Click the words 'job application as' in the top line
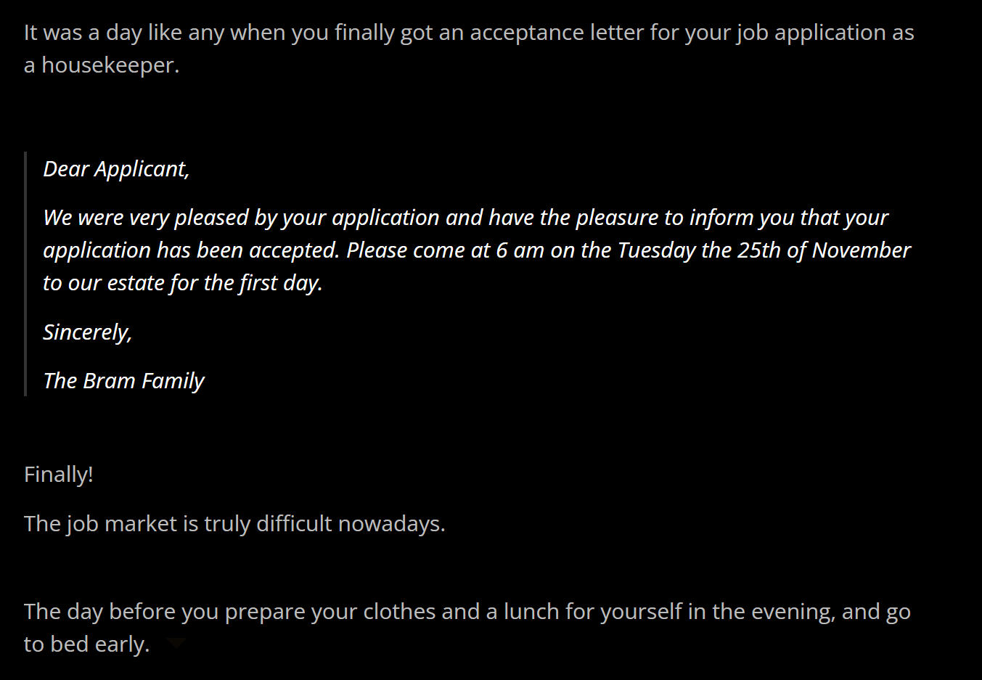The image size is (982, 680). (825, 33)
